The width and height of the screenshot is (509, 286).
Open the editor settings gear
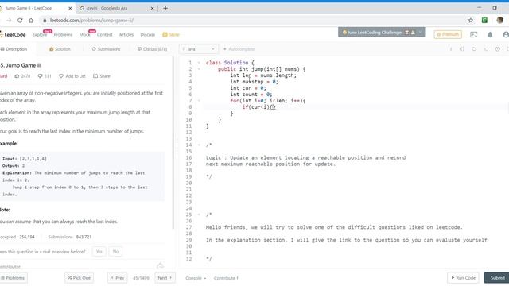(x=497, y=49)
